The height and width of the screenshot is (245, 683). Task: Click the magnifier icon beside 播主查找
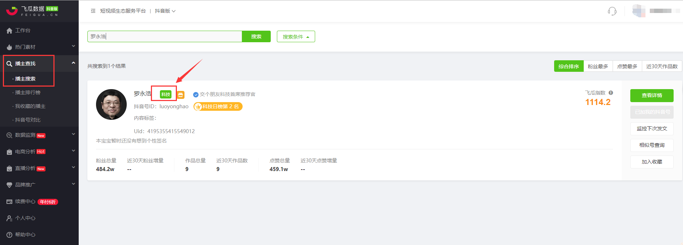pos(9,64)
